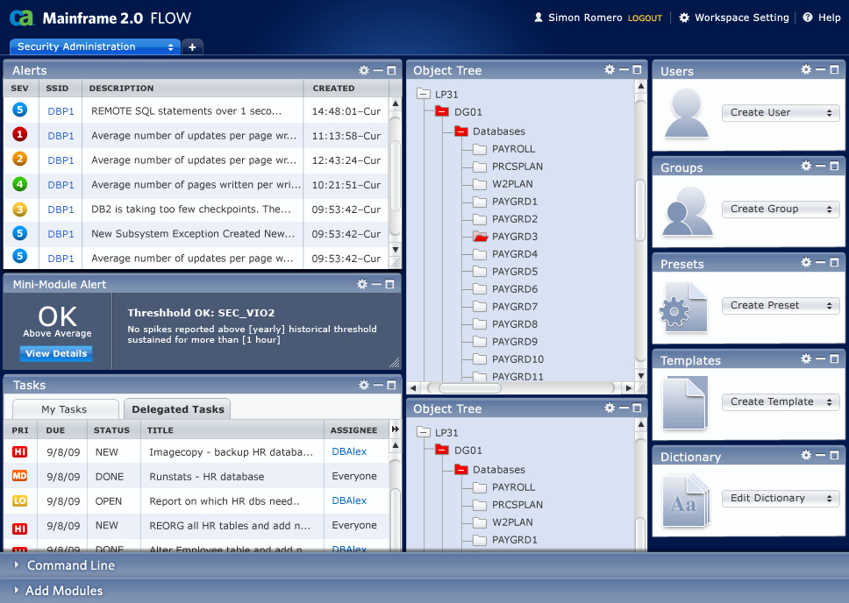The image size is (849, 603).
Task: Click Alerts list scroll-down arrow
Action: click(396, 250)
